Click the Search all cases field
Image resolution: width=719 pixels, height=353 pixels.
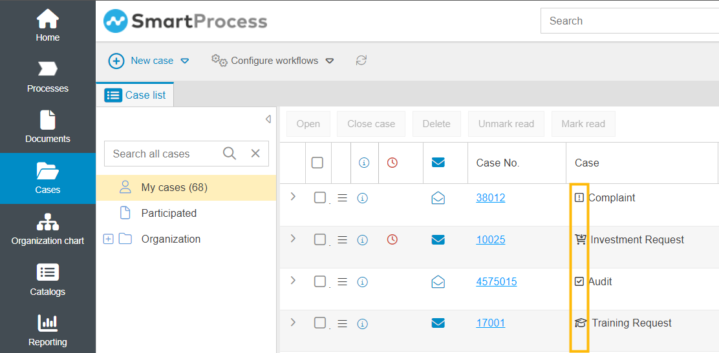click(x=162, y=154)
